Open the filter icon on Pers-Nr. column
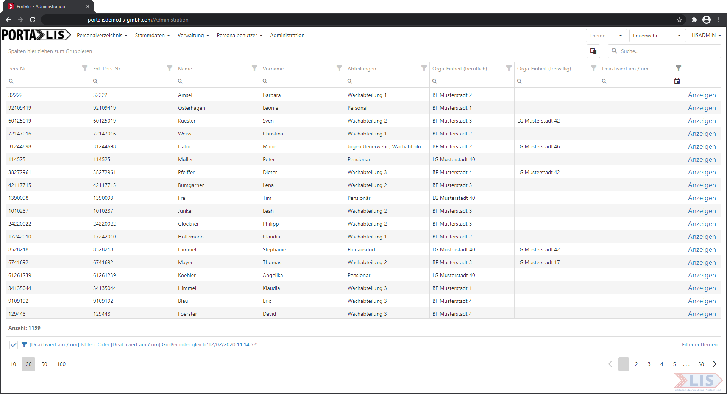727x394 pixels. coord(85,68)
